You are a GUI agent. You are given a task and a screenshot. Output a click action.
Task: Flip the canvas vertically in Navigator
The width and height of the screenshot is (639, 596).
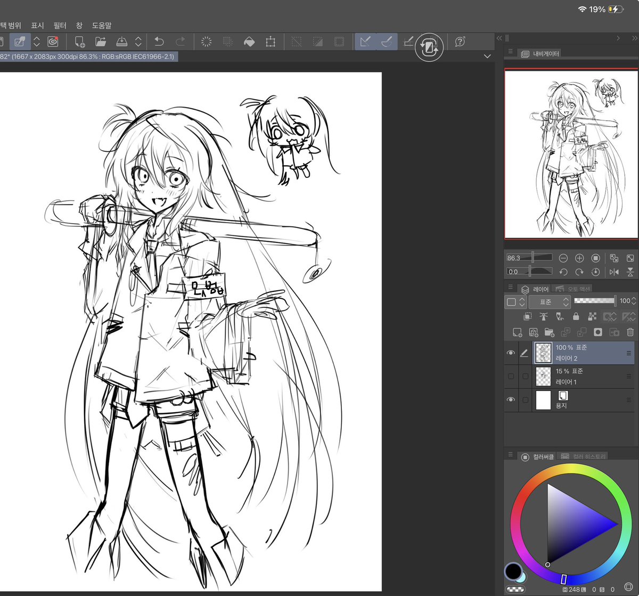(630, 272)
